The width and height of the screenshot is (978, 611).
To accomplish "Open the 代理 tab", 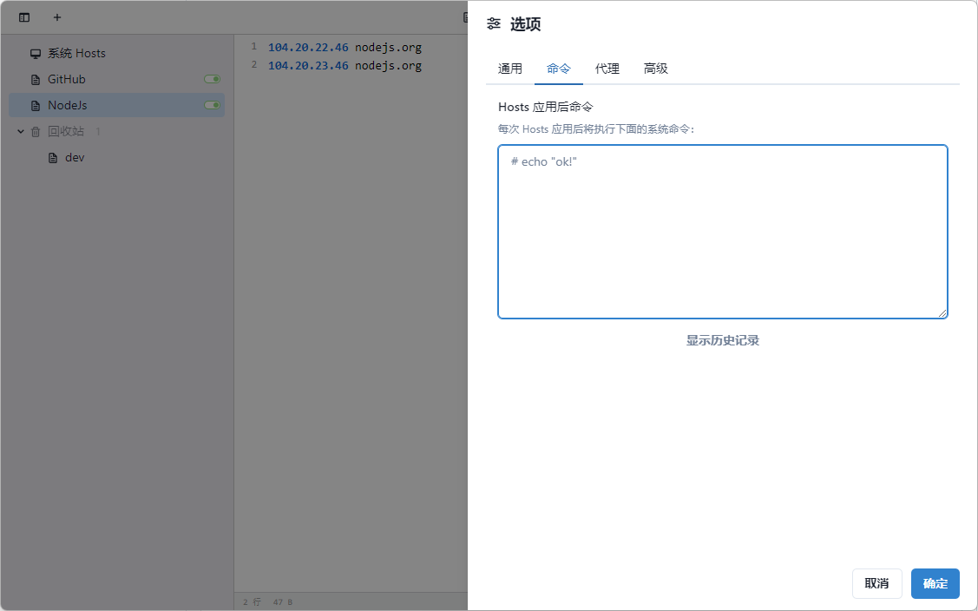I will pos(607,69).
